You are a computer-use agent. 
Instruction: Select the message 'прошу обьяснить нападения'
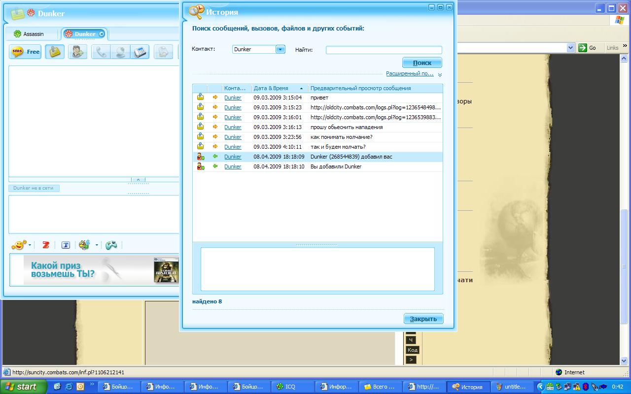pyautogui.click(x=347, y=127)
